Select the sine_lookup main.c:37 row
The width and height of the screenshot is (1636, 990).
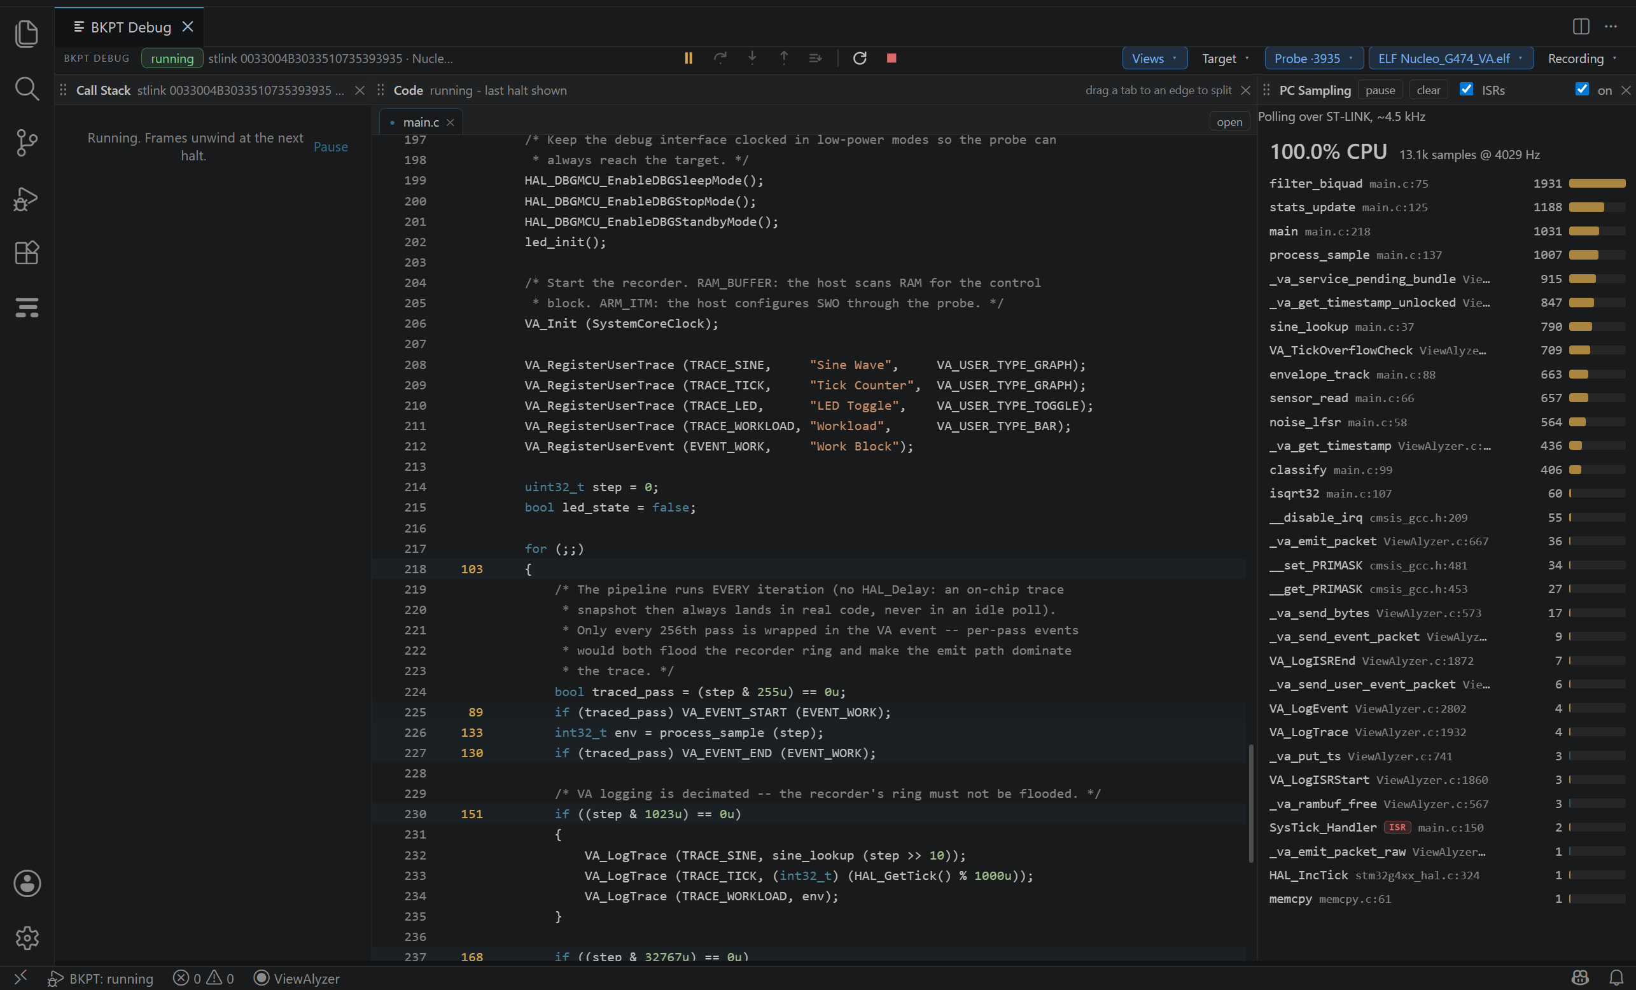[1446, 326]
